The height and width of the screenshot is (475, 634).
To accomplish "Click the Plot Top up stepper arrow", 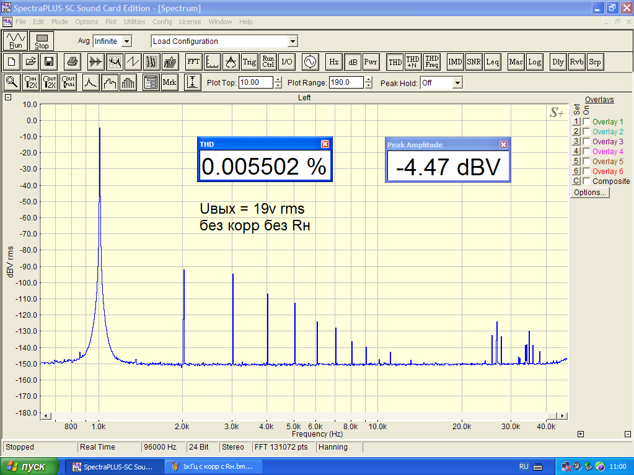I will [278, 79].
